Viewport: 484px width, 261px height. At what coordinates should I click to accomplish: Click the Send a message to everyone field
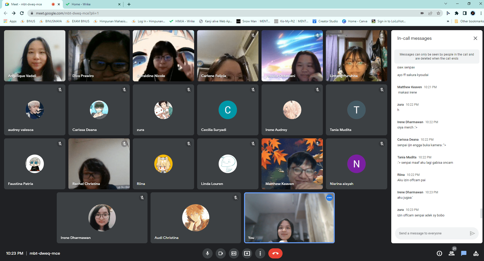431,233
